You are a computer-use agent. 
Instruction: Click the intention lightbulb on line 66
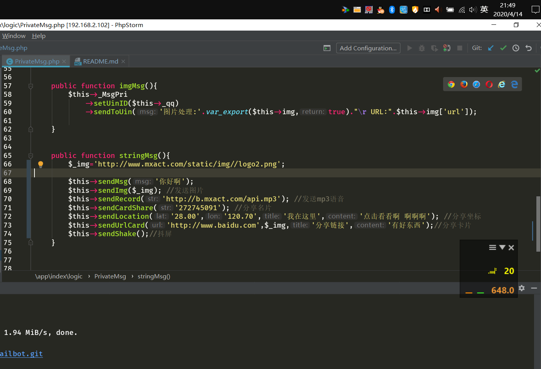tap(40, 164)
